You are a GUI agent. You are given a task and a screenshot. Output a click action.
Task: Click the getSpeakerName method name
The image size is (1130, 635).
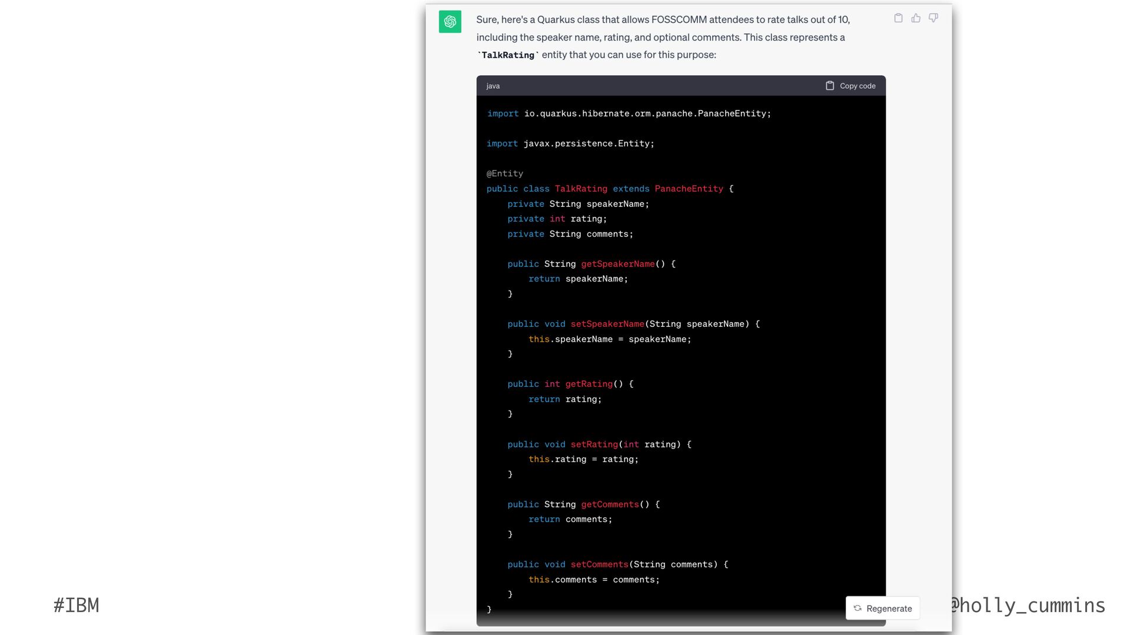coord(617,264)
